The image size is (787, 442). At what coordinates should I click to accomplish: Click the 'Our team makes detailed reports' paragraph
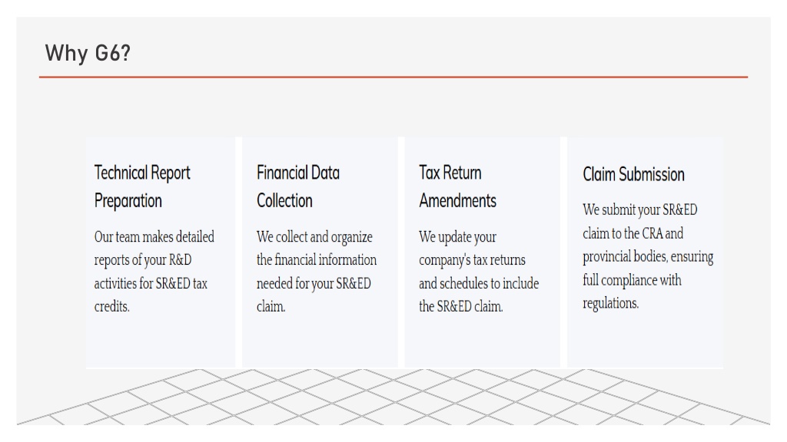(x=154, y=272)
